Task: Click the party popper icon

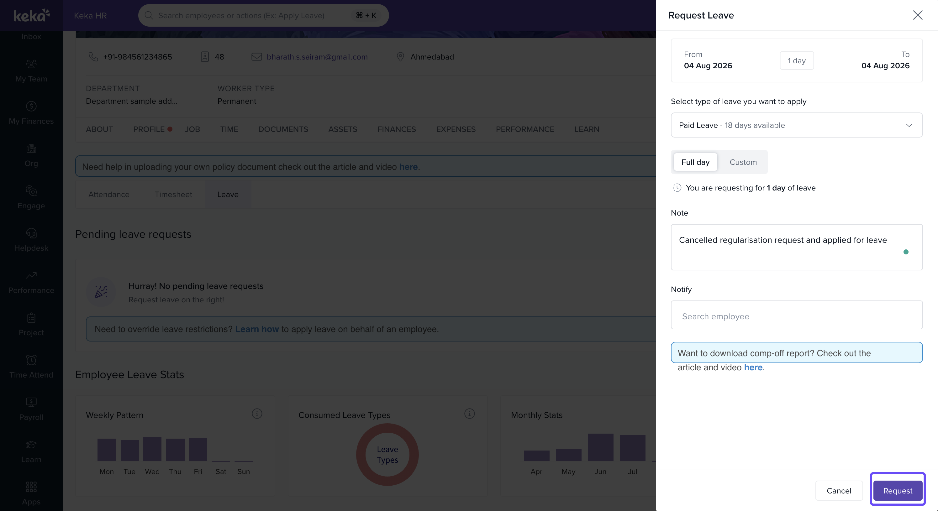Action: click(x=101, y=292)
